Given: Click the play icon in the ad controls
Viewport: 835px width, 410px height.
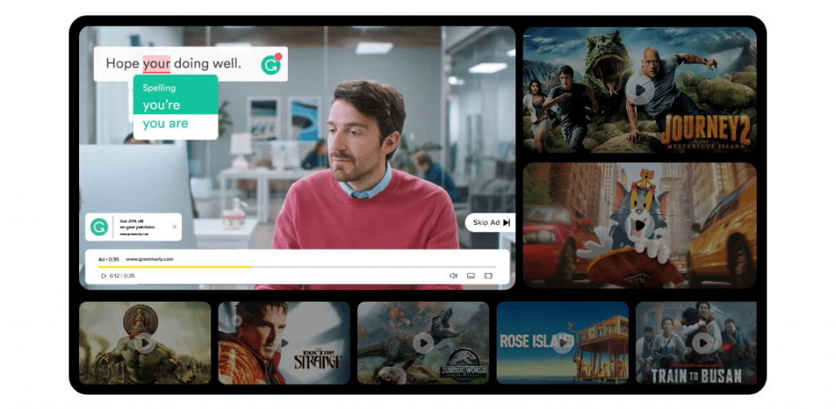Looking at the screenshot, I should [104, 276].
